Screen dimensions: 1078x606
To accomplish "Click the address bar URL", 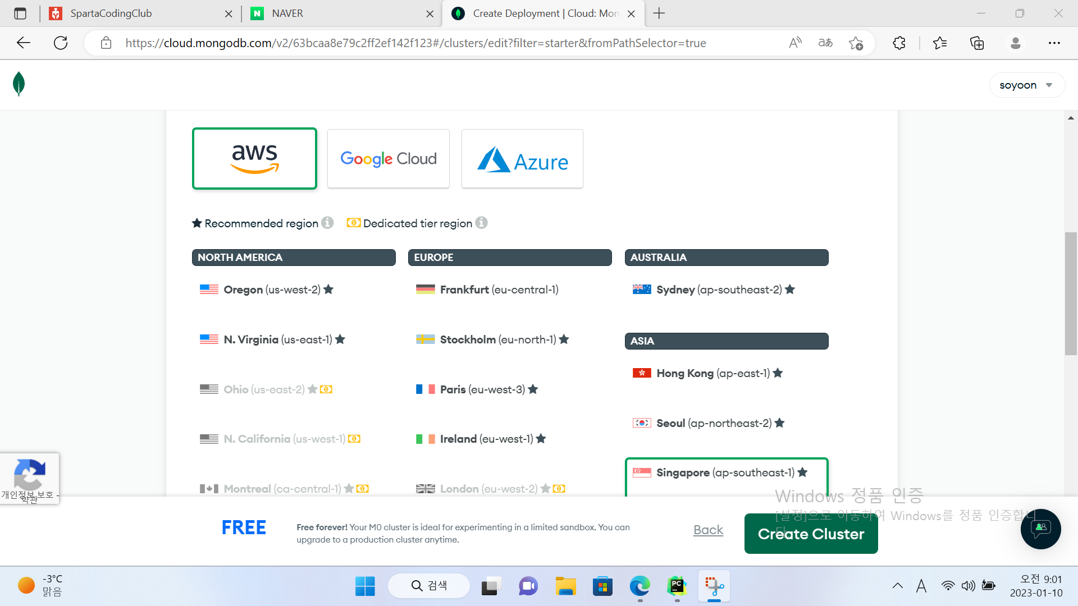I will pos(415,43).
